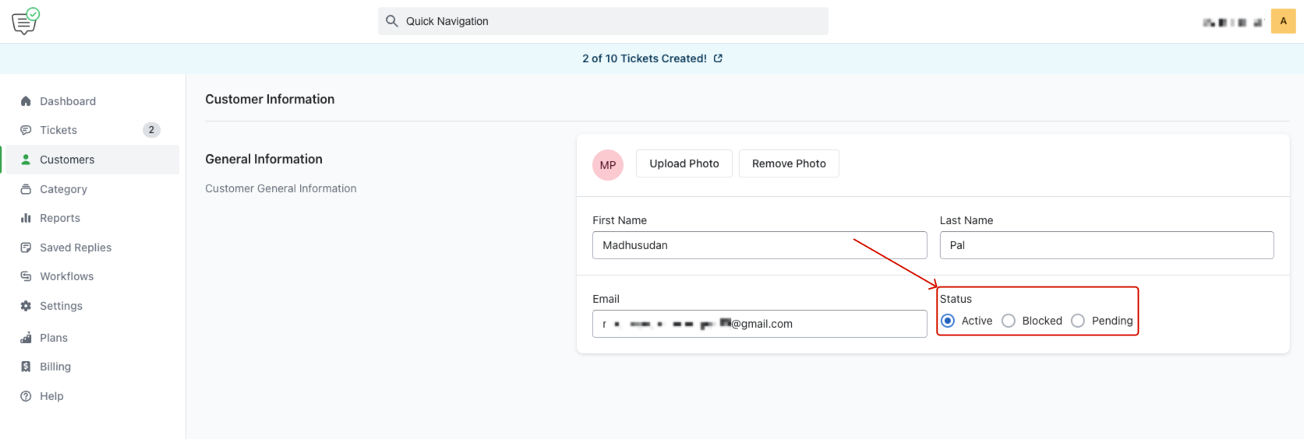Viewport: 1304px width, 439px height.
Task: Open the Customers menu item
Action: pyautogui.click(x=67, y=160)
